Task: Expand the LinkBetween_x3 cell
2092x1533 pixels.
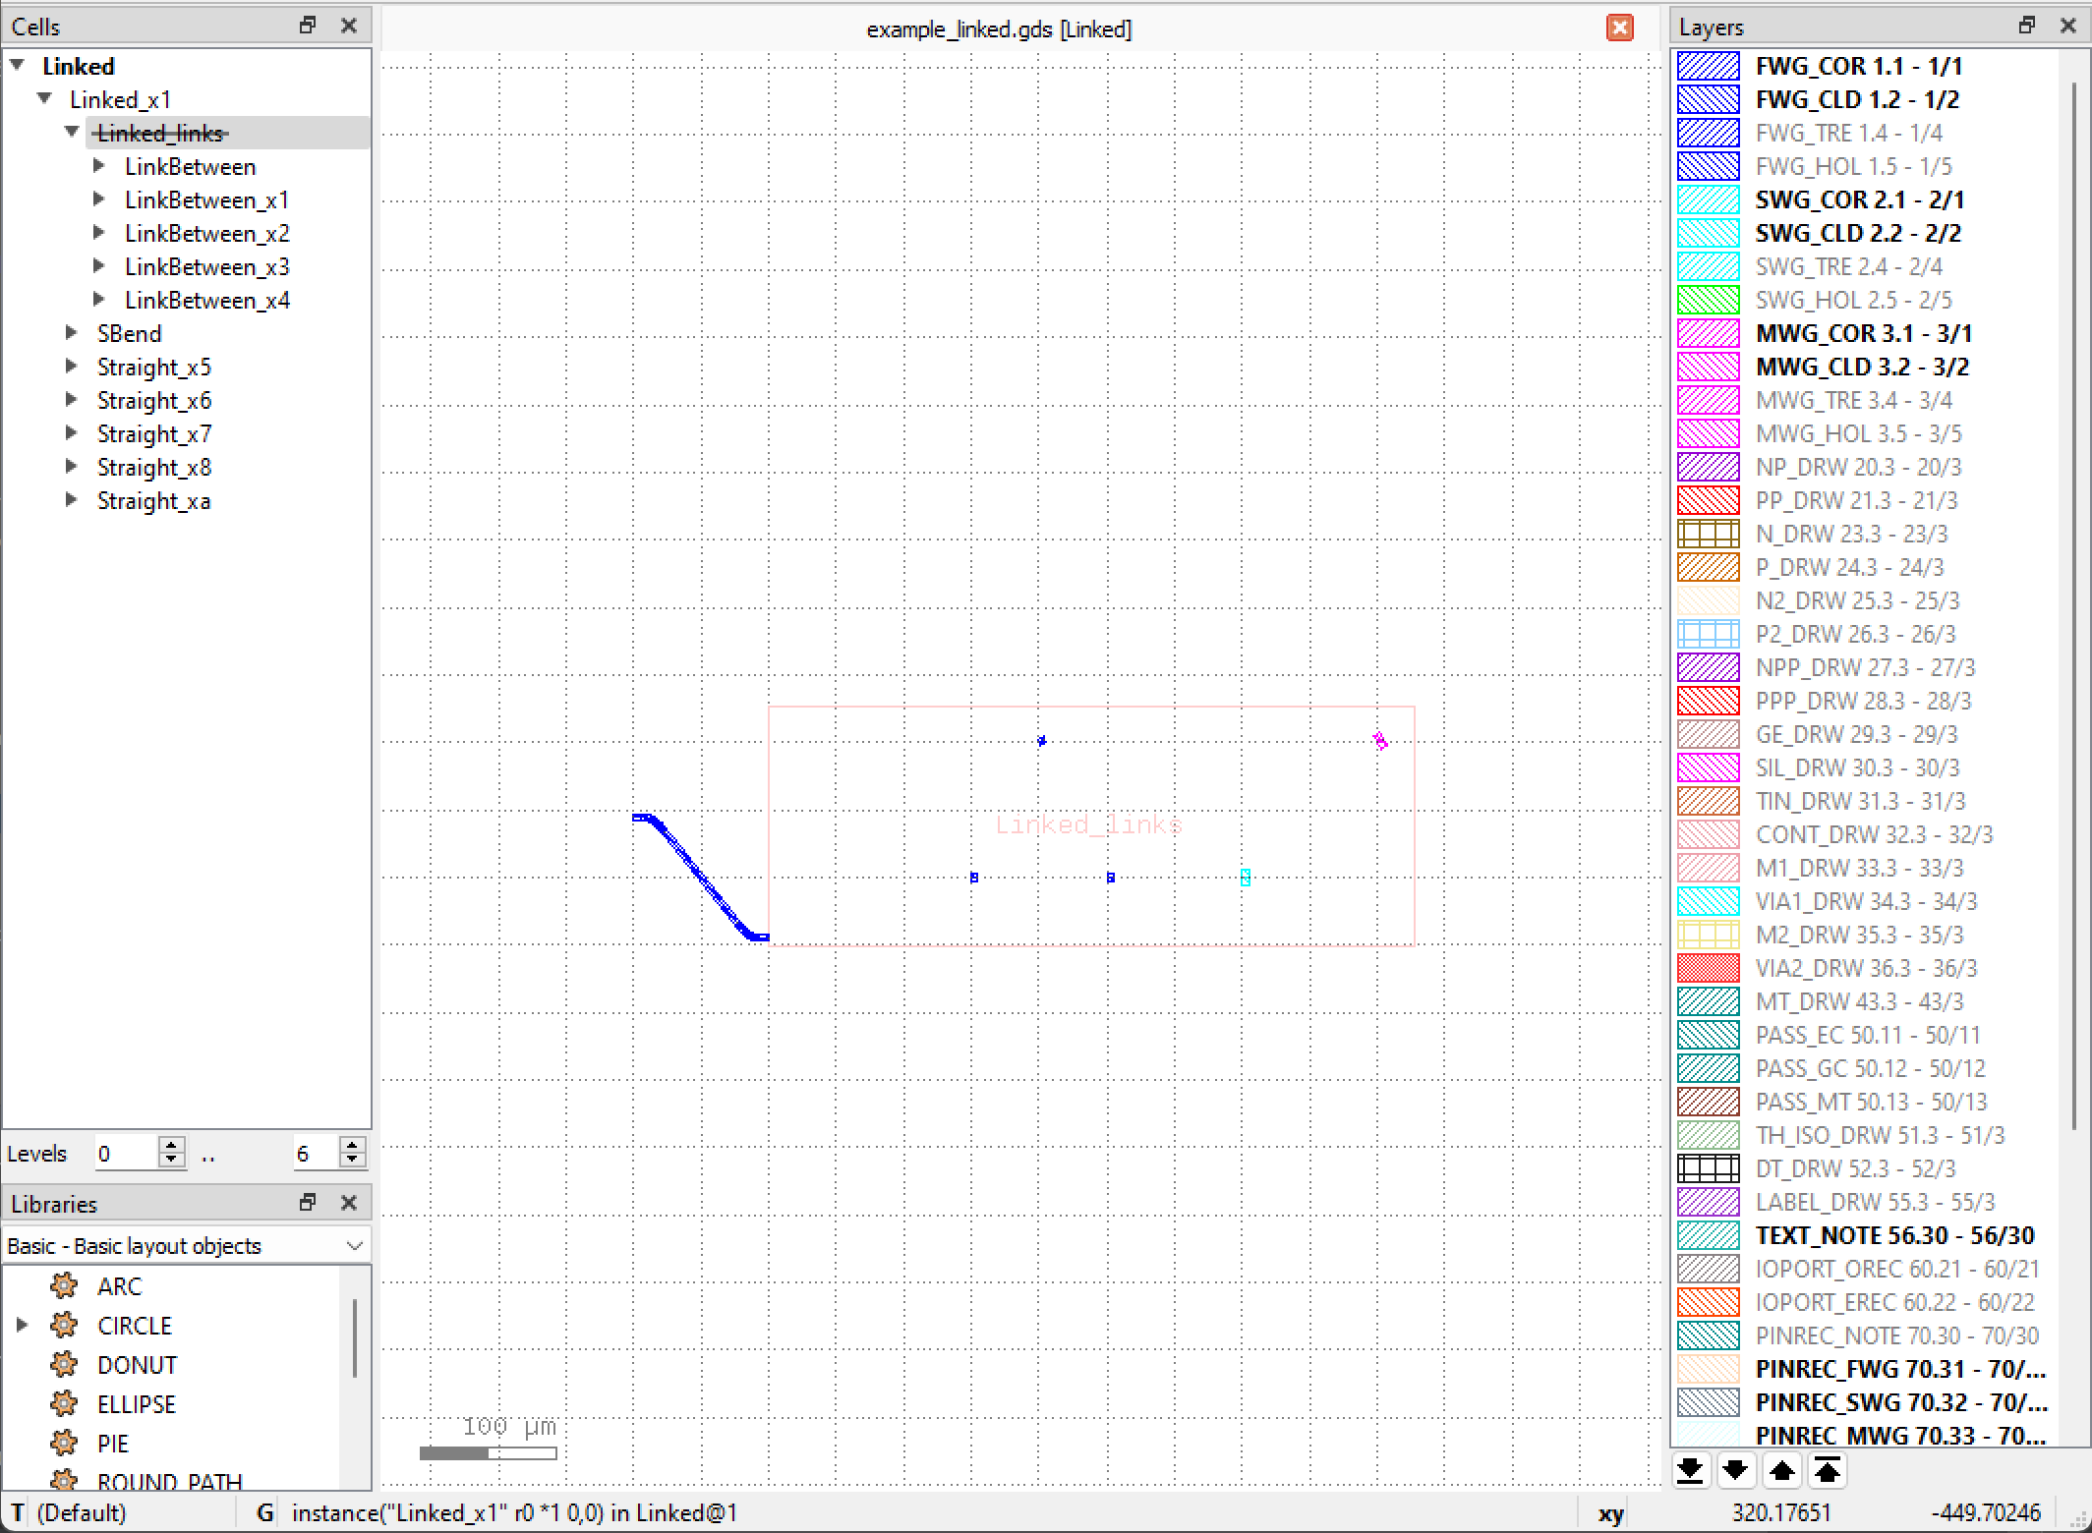Action: coord(99,266)
